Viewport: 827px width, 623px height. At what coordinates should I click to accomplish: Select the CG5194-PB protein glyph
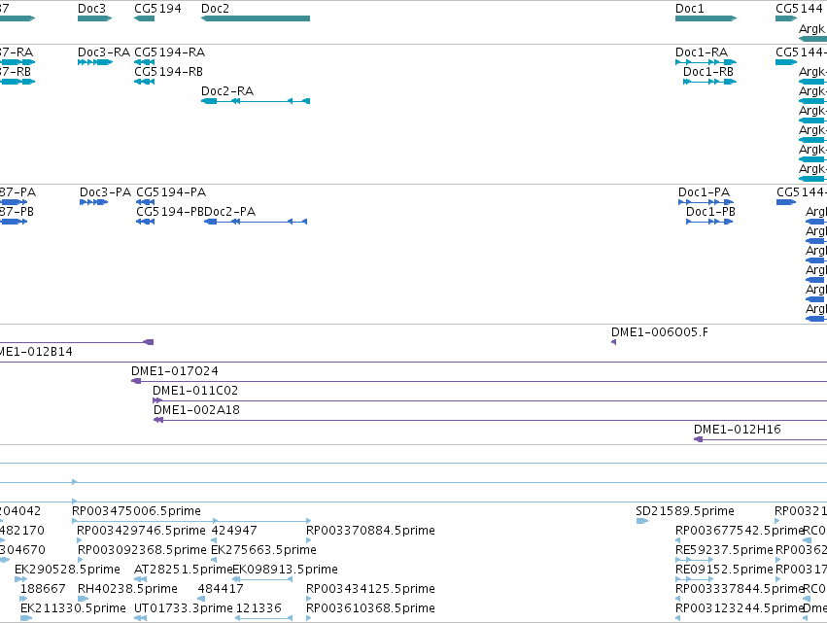point(146,222)
